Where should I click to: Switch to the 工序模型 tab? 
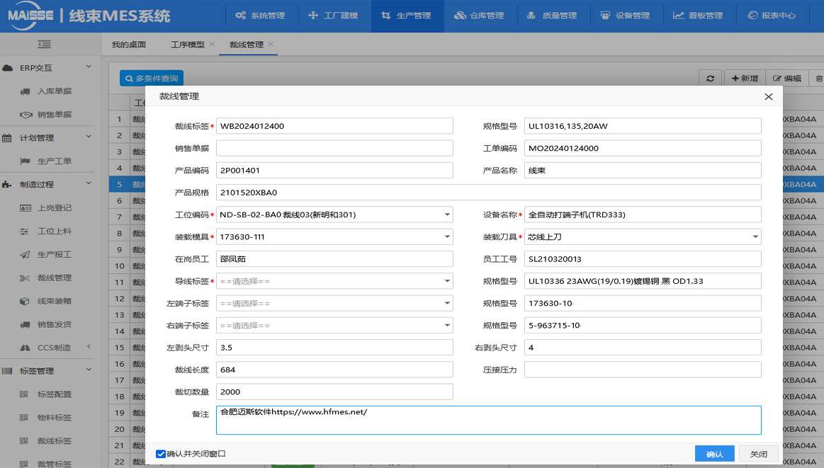point(188,44)
